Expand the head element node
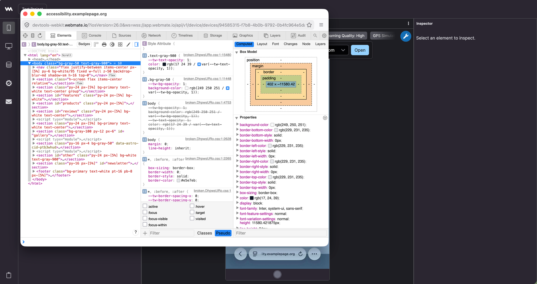This screenshot has width=537, height=284. tap(29, 59)
